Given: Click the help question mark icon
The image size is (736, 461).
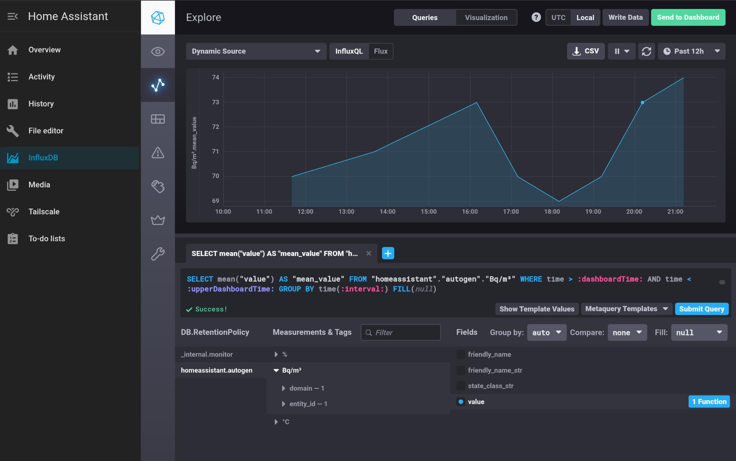Looking at the screenshot, I should pyautogui.click(x=536, y=17).
